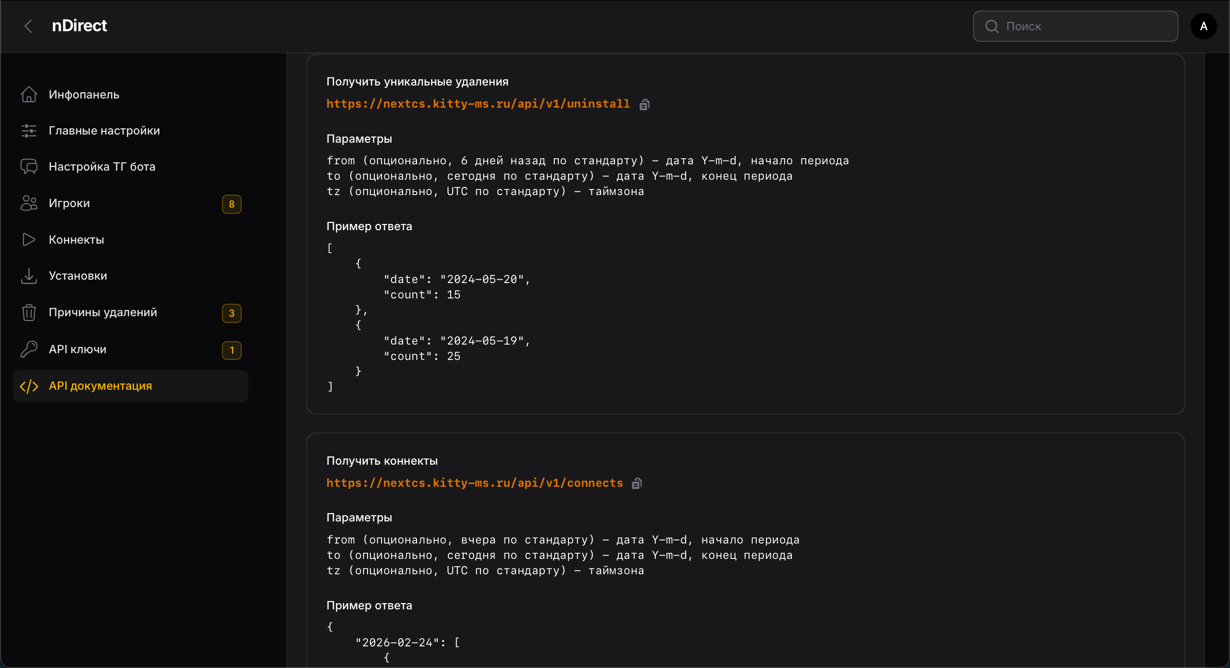
Task: Open the connects endpoint link
Action: 474,483
